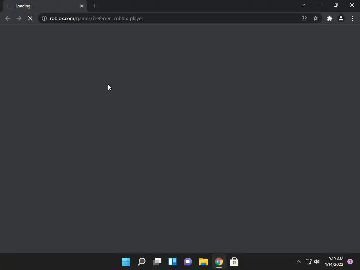
Task: Open the Extensions puzzle icon
Action: click(x=330, y=18)
